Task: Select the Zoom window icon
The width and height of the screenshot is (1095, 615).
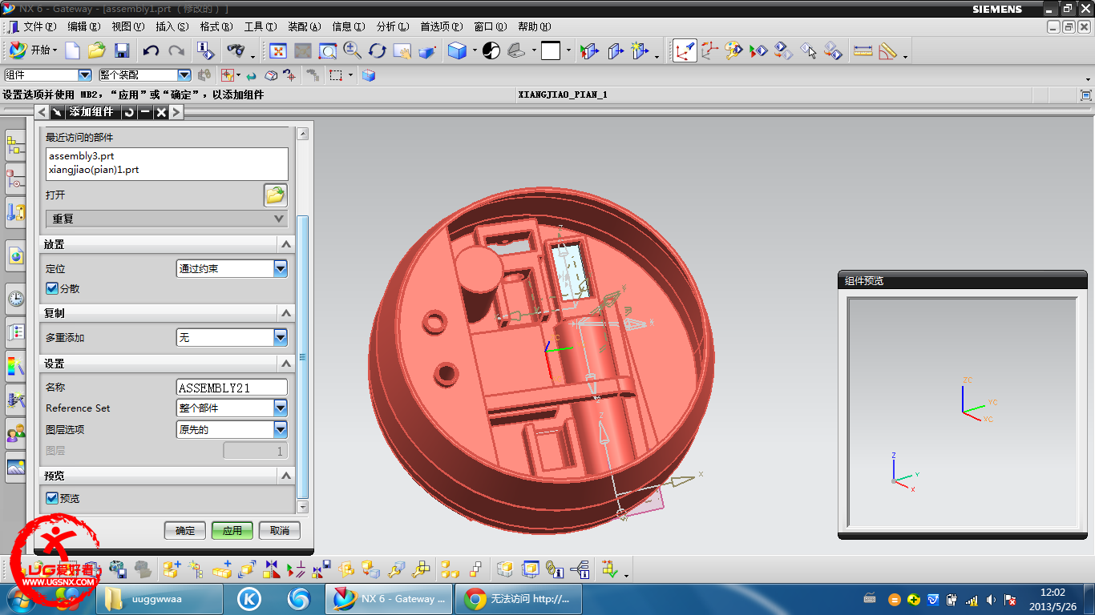Action: (328, 50)
